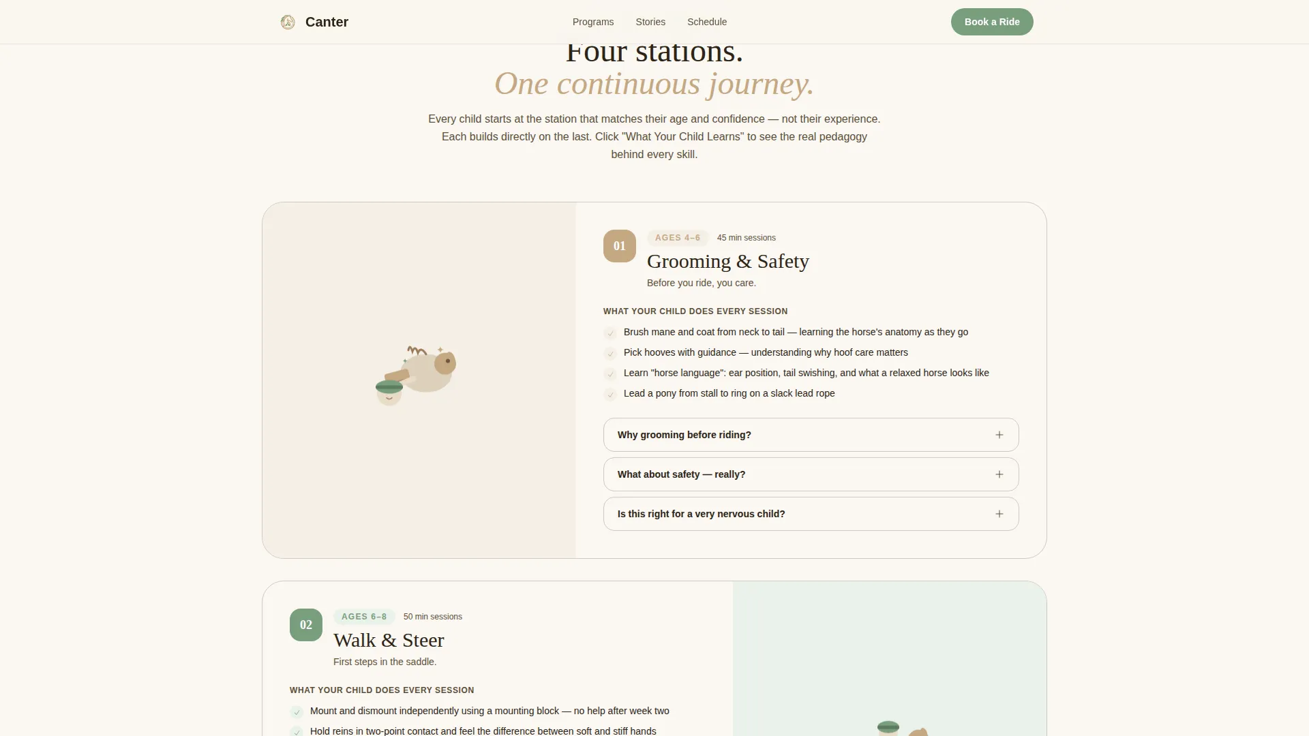Click the 'Learn "horse language"' list item
This screenshot has height=736, width=1309.
pos(807,373)
